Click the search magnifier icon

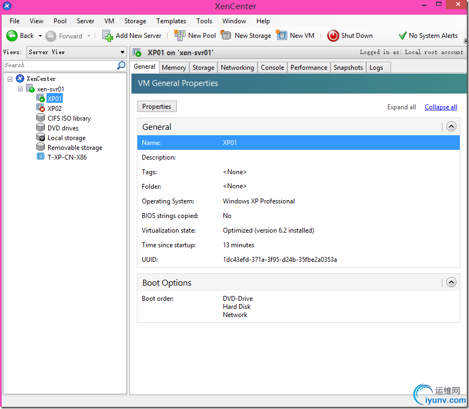point(121,65)
